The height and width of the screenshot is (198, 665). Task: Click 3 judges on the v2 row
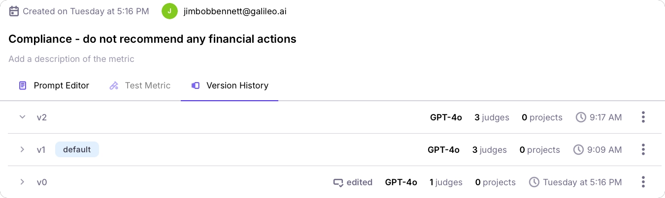click(492, 117)
